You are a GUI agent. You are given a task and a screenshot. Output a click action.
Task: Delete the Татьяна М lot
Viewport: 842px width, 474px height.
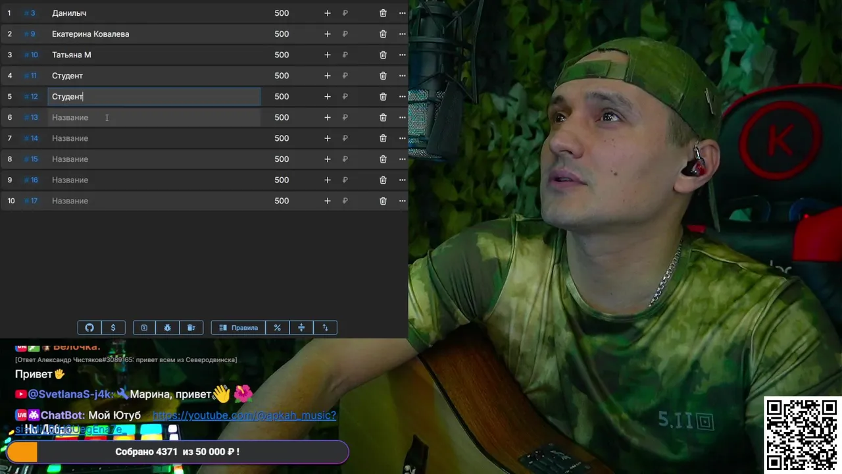click(383, 55)
